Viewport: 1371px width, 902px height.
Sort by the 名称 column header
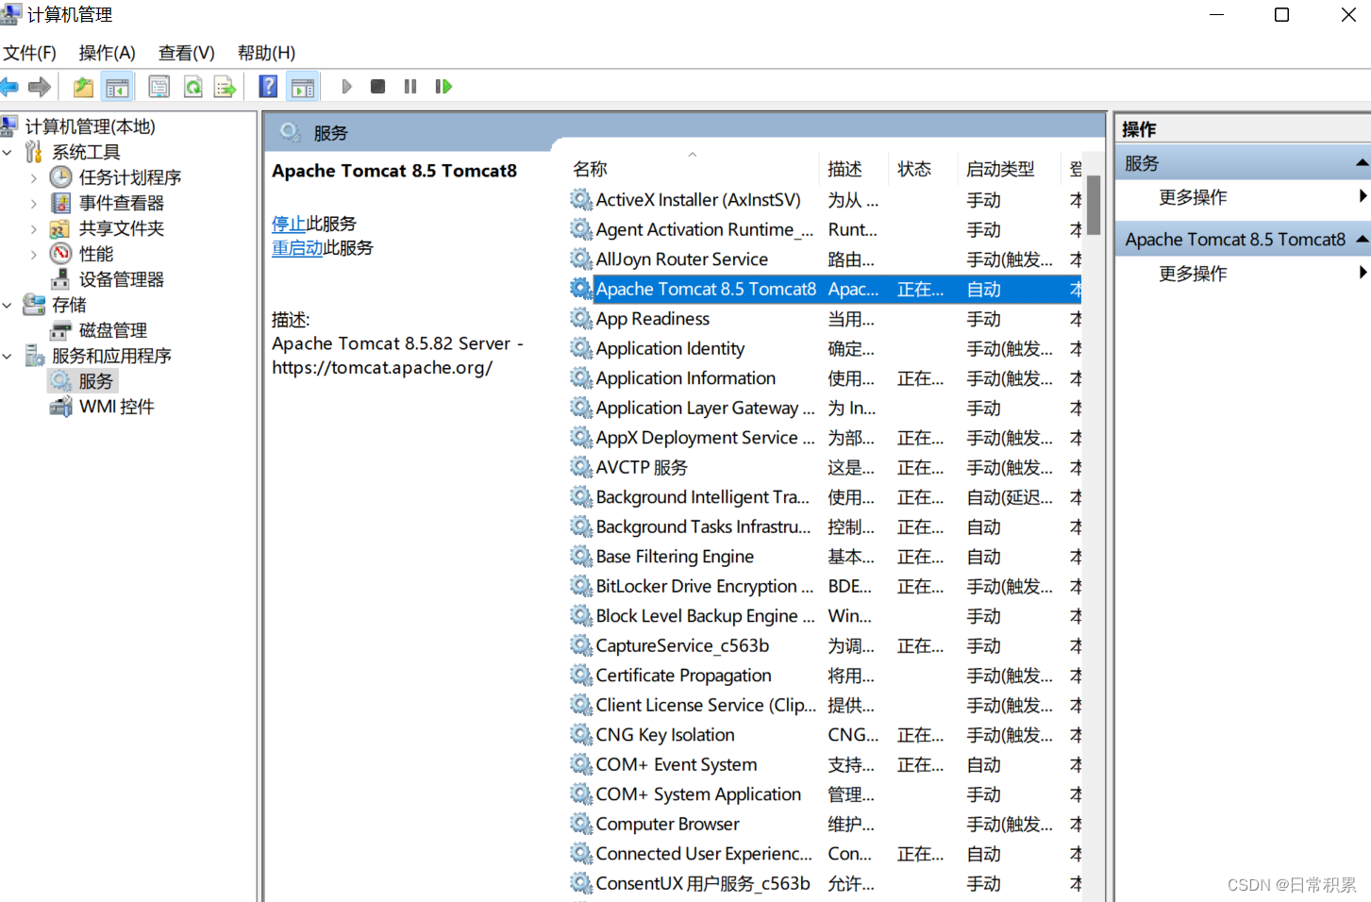[x=694, y=169]
